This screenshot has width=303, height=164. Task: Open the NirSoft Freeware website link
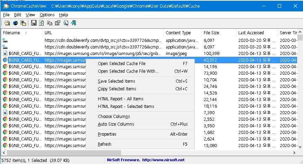[x=146, y=160]
